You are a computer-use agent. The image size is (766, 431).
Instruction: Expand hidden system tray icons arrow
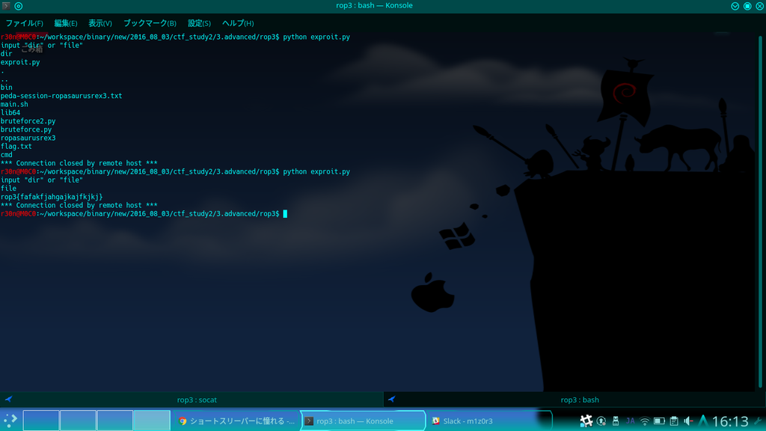[x=703, y=421]
